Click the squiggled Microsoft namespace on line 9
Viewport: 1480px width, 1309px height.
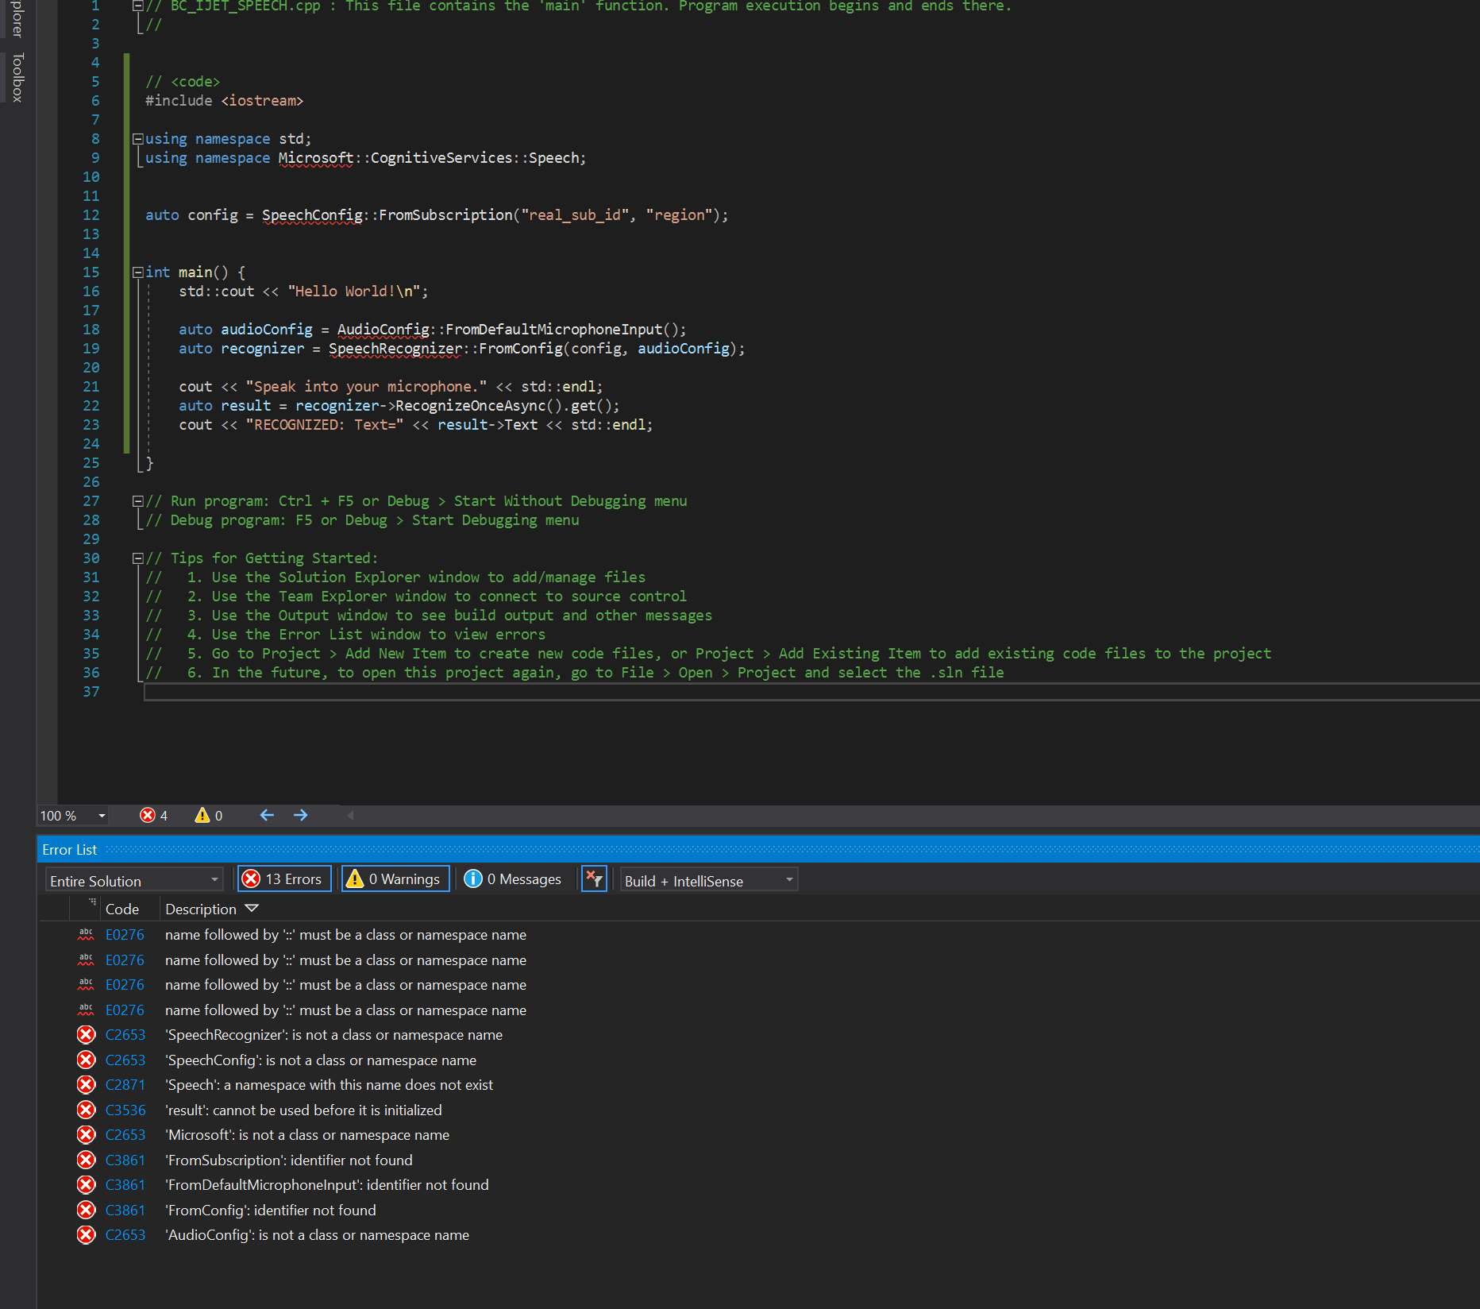(316, 158)
